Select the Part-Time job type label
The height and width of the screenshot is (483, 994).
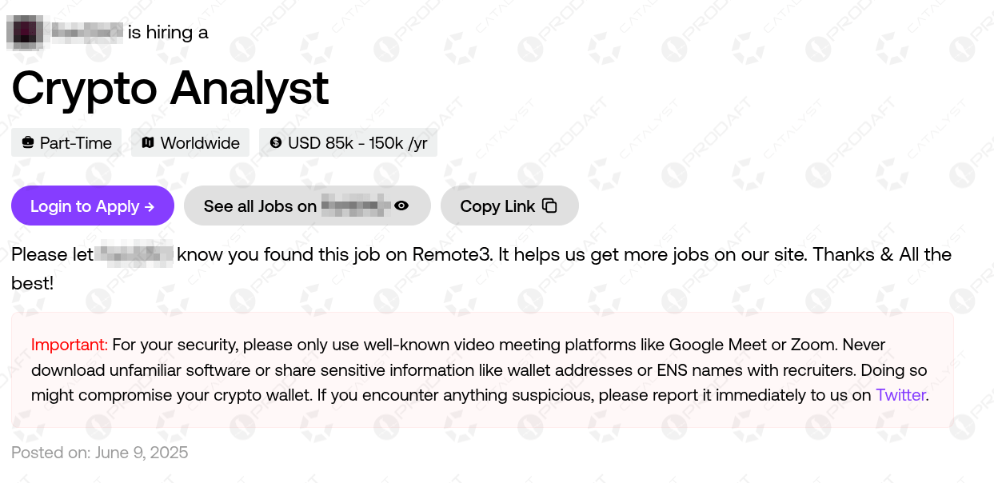coord(76,143)
